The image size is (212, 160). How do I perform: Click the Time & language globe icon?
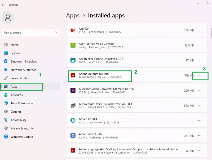point(6,103)
